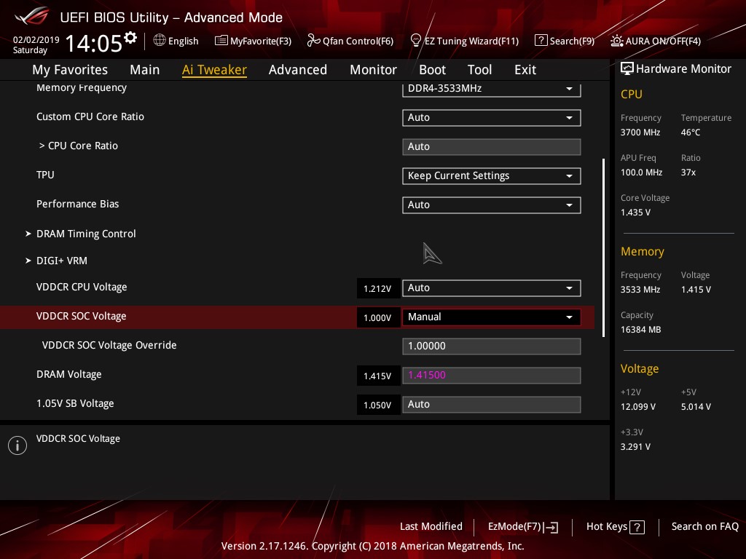Click the 1.000V SOC voltage readout
Image resolution: width=746 pixels, height=559 pixels.
(377, 317)
